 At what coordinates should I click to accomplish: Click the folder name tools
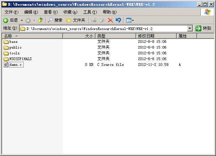tap(15, 53)
